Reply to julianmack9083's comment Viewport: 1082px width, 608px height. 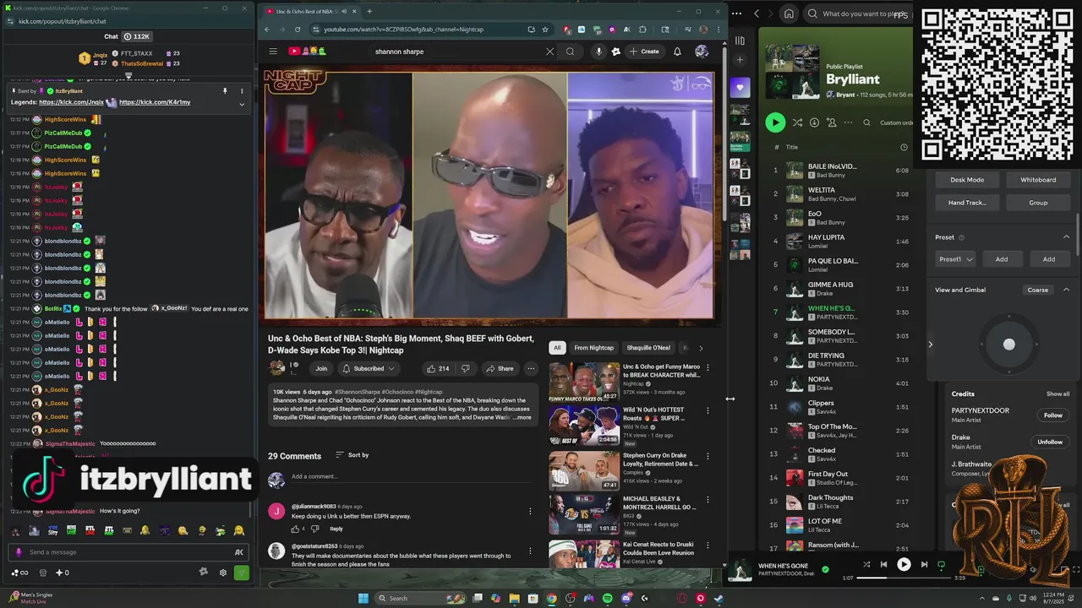click(336, 529)
